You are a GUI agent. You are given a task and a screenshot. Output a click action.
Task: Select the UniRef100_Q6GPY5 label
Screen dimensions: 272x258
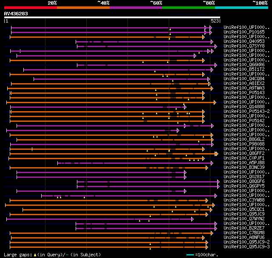tap(244, 186)
